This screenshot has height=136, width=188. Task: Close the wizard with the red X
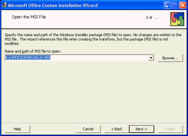(183, 5)
